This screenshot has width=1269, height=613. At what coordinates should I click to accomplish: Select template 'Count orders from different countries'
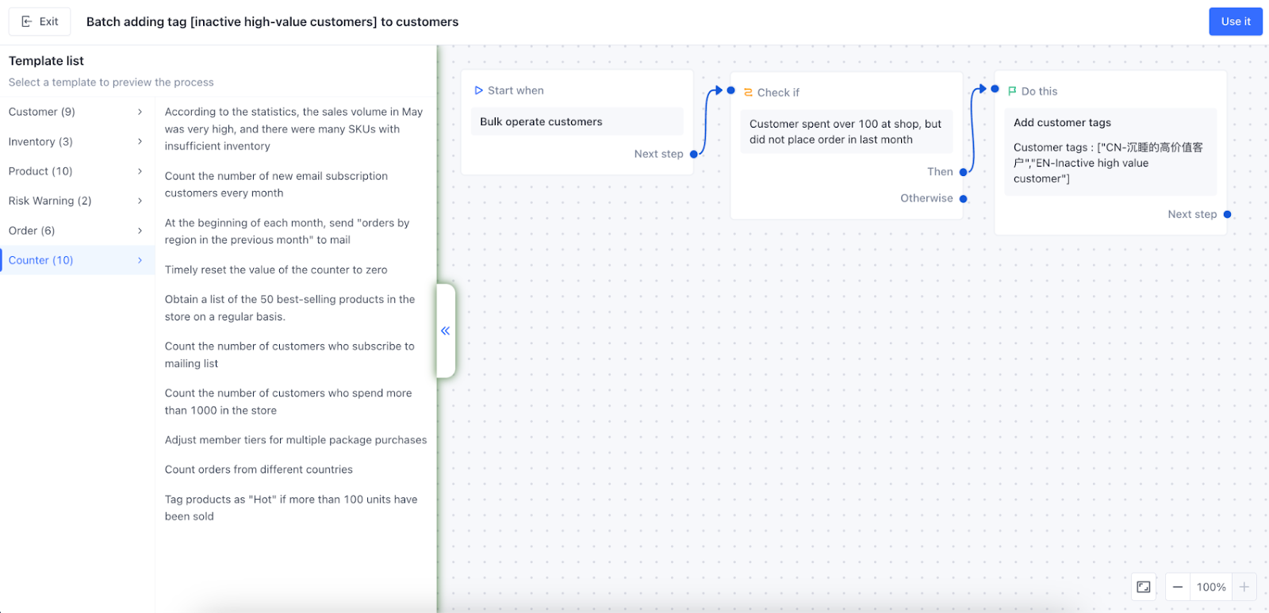pyautogui.click(x=259, y=469)
